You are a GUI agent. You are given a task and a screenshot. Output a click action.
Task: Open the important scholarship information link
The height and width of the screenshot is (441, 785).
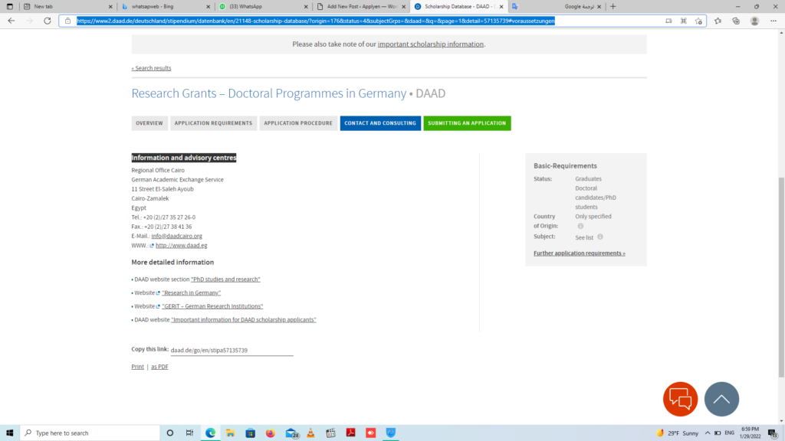click(x=431, y=44)
